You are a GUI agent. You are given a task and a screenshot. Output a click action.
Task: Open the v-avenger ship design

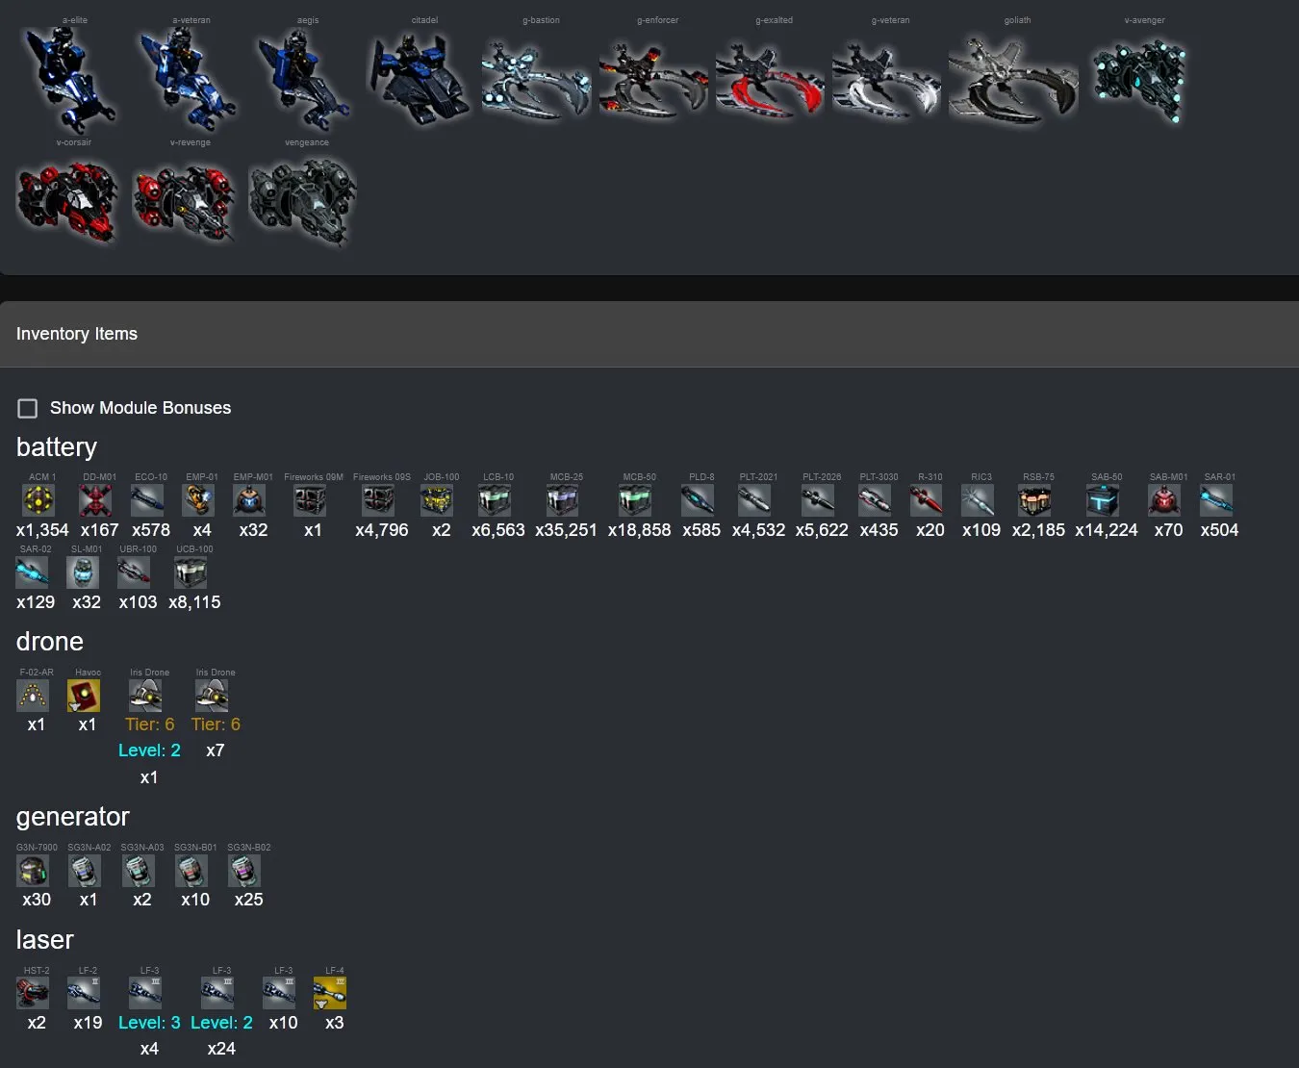click(x=1139, y=79)
